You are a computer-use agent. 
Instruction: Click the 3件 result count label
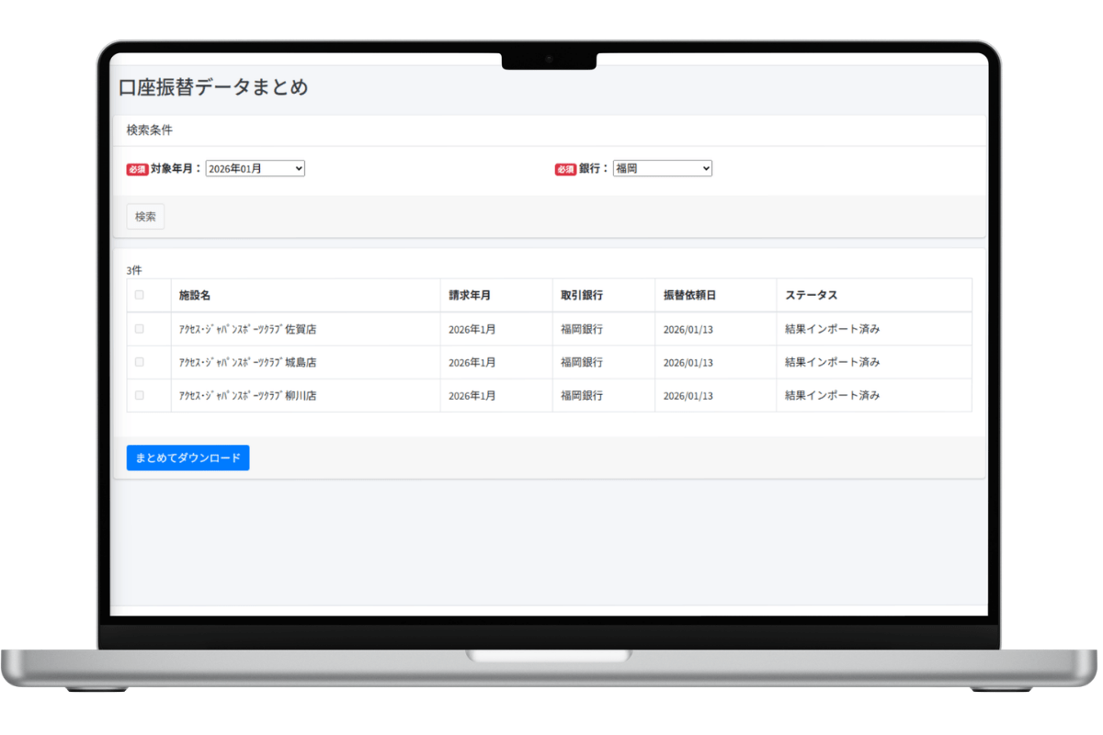(133, 269)
